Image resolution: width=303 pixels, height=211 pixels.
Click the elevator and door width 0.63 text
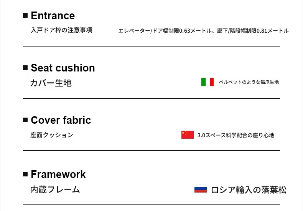coord(165,31)
